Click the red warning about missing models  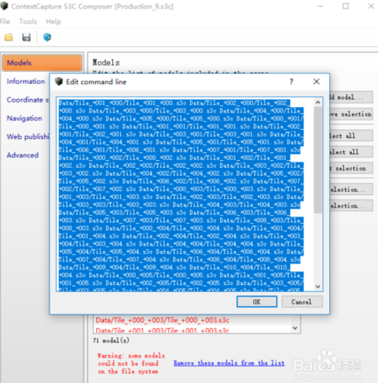[131, 363]
